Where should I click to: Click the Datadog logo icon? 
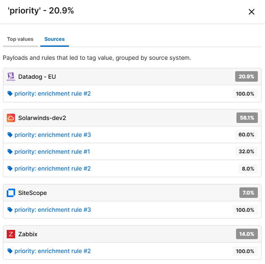11,77
